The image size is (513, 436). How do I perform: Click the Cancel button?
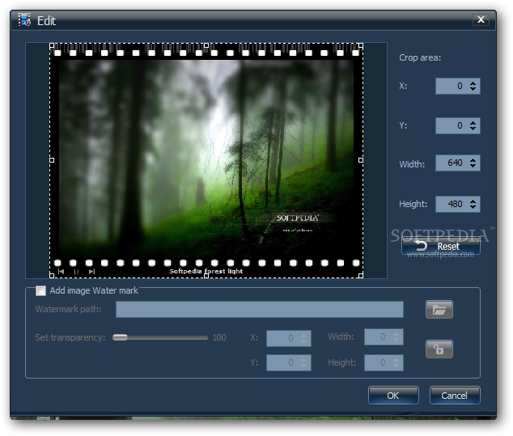pyautogui.click(x=455, y=396)
